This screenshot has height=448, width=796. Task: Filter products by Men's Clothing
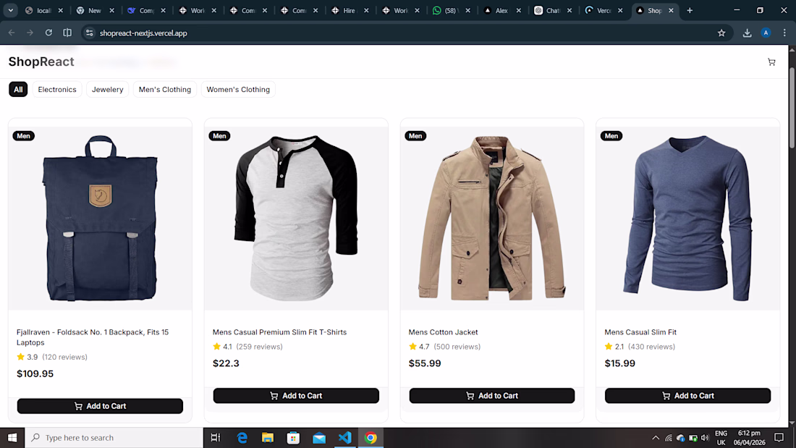click(165, 90)
